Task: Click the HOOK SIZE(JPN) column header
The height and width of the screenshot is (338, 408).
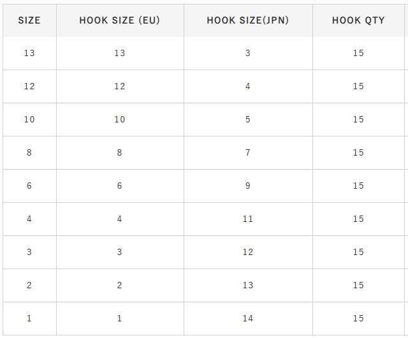Action: pyautogui.click(x=248, y=20)
